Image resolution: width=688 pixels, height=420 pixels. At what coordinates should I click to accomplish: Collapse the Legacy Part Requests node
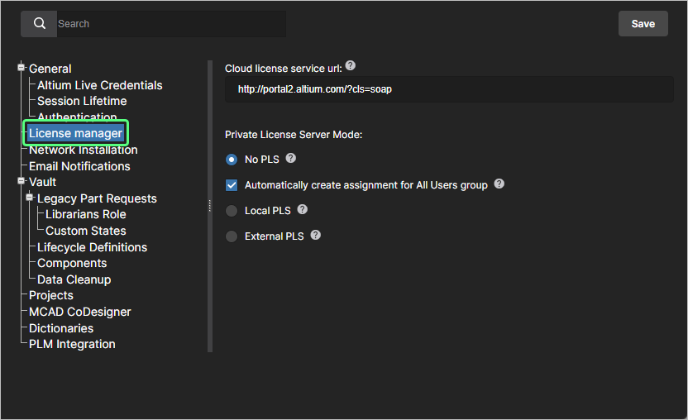tap(30, 198)
